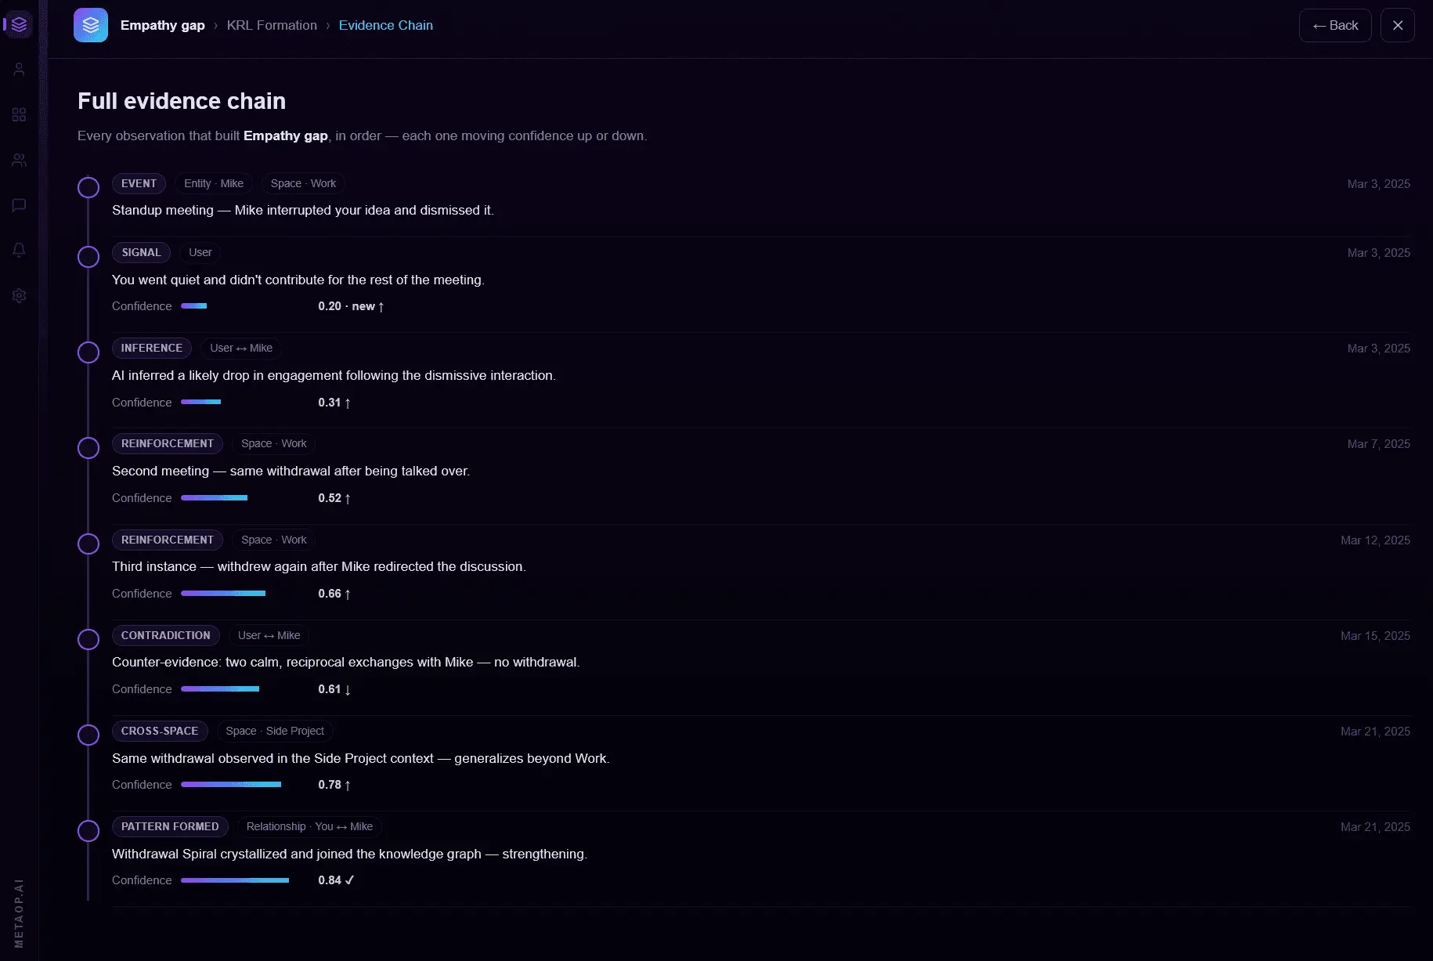This screenshot has height=961, width=1433.
Task: Go back with the Back button
Action: point(1335,25)
